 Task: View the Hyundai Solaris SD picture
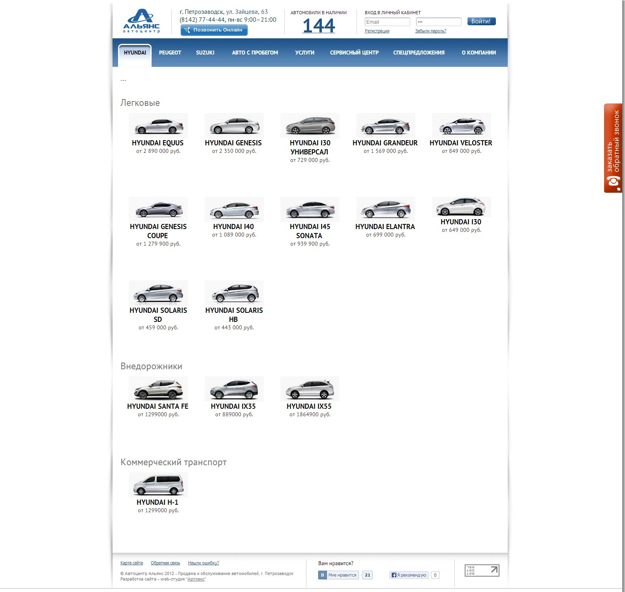158,293
